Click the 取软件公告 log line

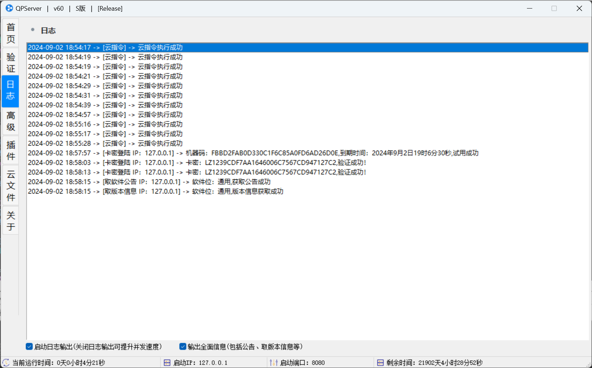(x=149, y=182)
